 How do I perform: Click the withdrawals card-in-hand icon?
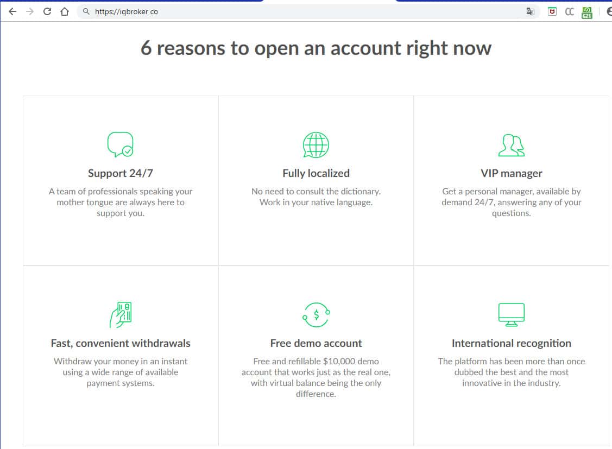pyautogui.click(x=120, y=314)
